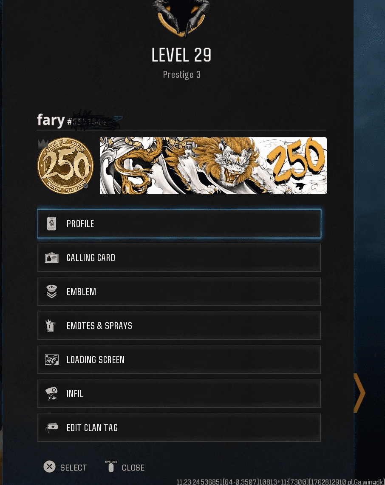Select the Infil option
Screen dimensions: 385x485
tap(179, 394)
